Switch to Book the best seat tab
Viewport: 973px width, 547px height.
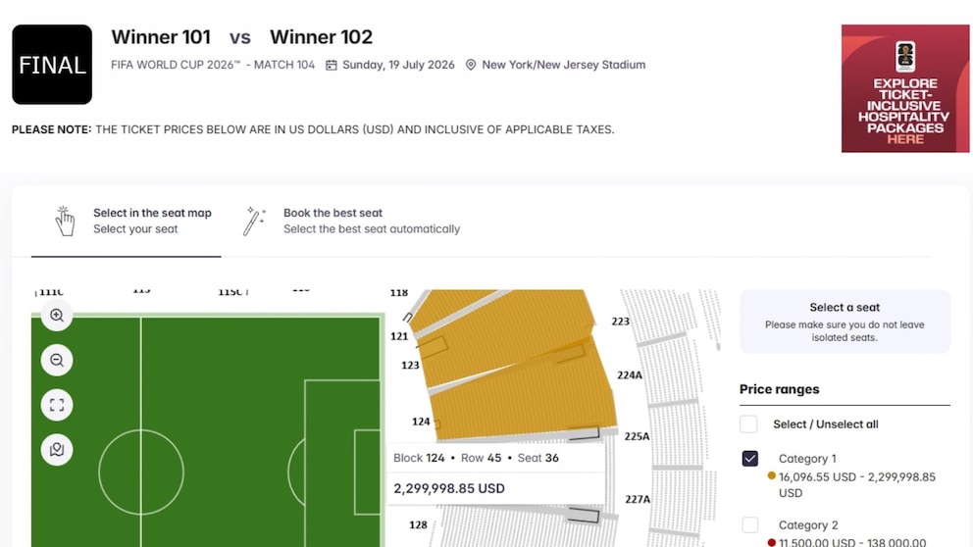pyautogui.click(x=371, y=221)
